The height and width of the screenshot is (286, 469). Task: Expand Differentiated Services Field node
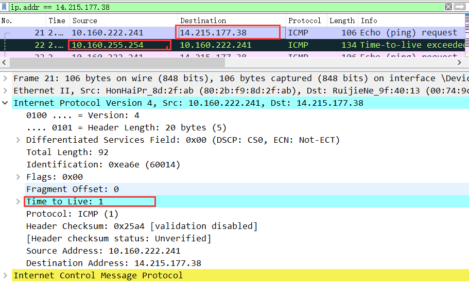pos(18,140)
